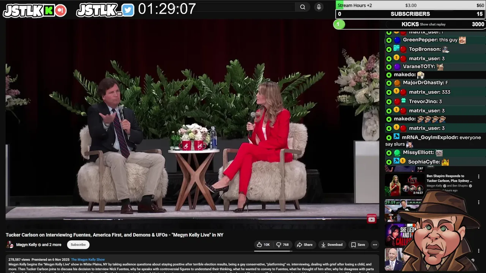Click green X icon beside TrevorJino message

389,102
